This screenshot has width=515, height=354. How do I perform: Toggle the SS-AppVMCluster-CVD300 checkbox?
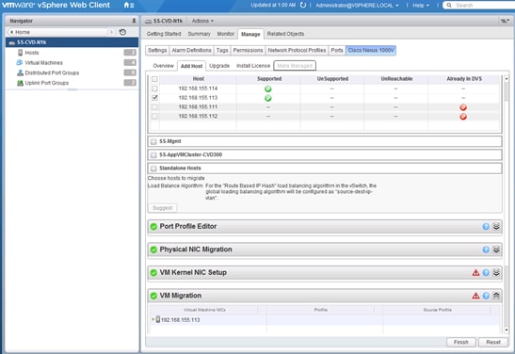tap(153, 155)
